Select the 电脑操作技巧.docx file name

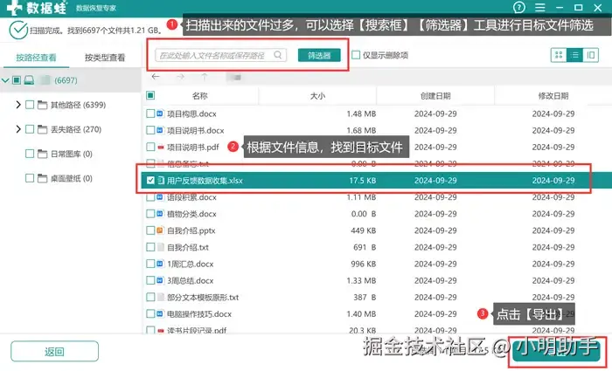[199, 314]
